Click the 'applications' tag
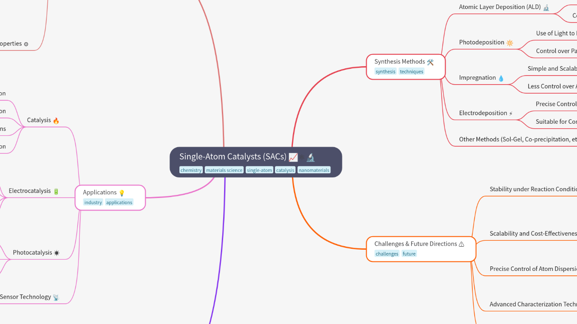This screenshot has height=324, width=577. [119, 202]
